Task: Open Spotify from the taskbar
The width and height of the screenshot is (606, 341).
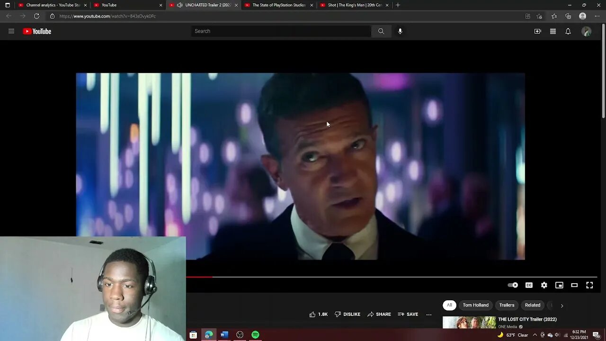Action: tap(256, 335)
